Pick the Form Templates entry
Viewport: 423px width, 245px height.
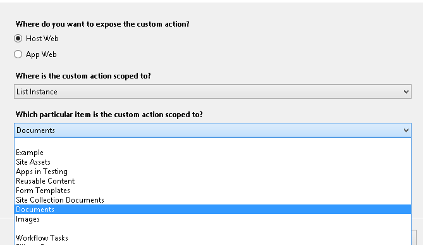click(212, 191)
